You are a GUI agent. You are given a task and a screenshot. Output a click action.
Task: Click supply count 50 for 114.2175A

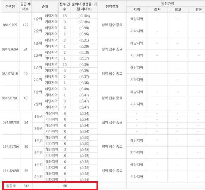[x=26, y=147]
